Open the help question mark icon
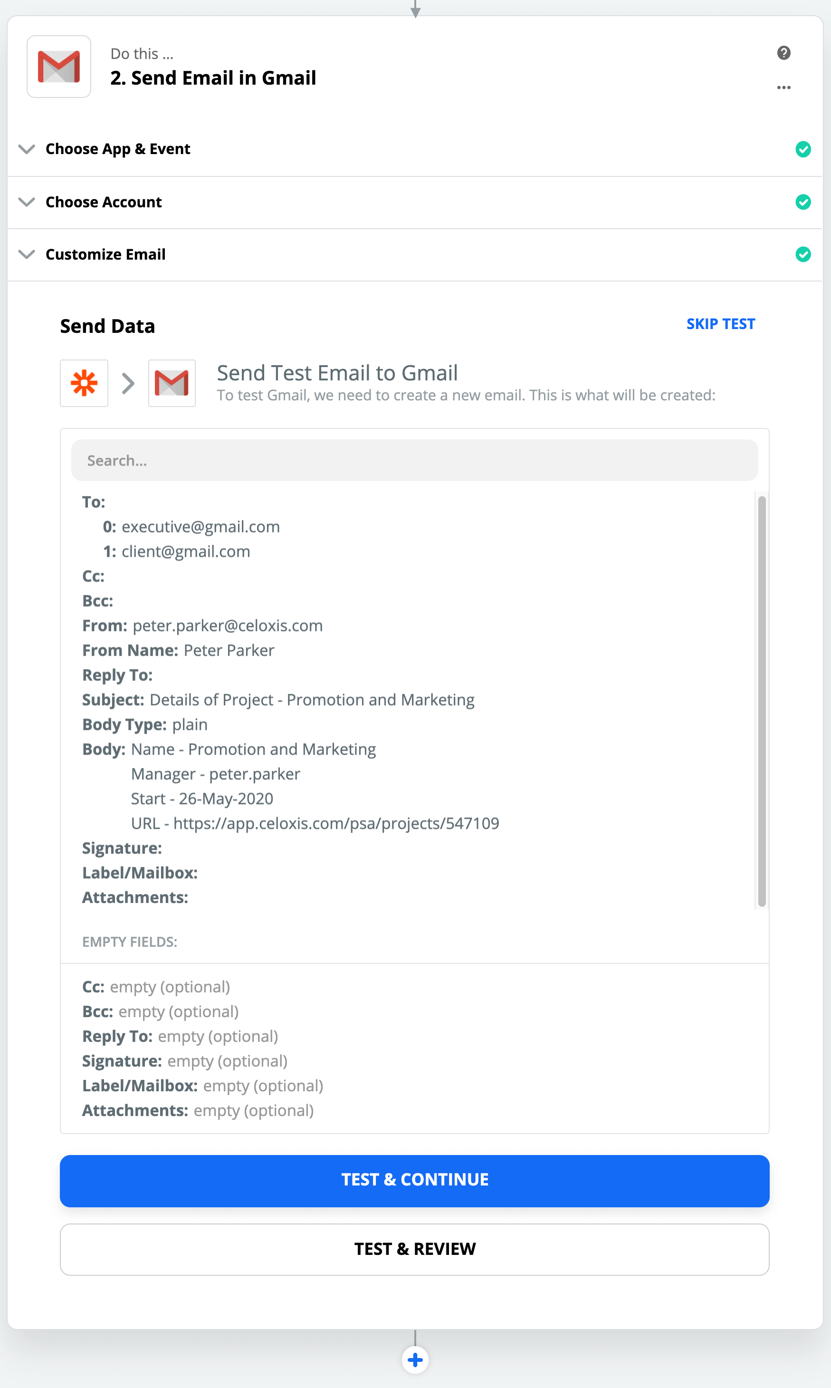 tap(783, 53)
